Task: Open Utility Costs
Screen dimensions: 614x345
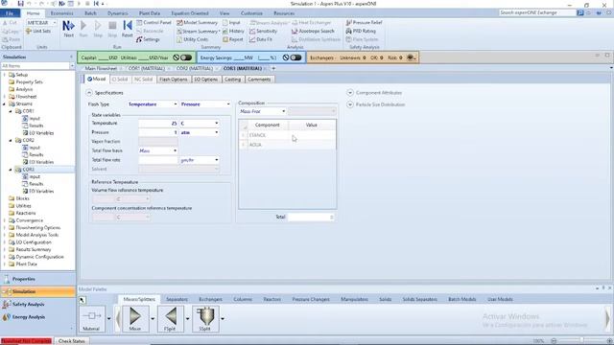Action: [192, 39]
